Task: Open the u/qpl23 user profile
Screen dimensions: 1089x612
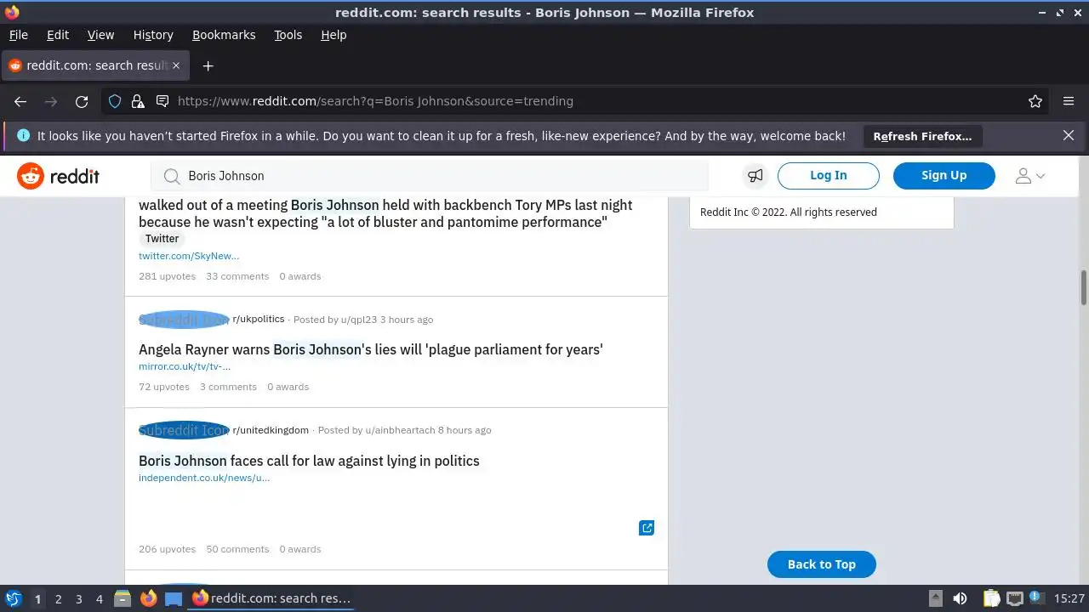Action: [359, 320]
